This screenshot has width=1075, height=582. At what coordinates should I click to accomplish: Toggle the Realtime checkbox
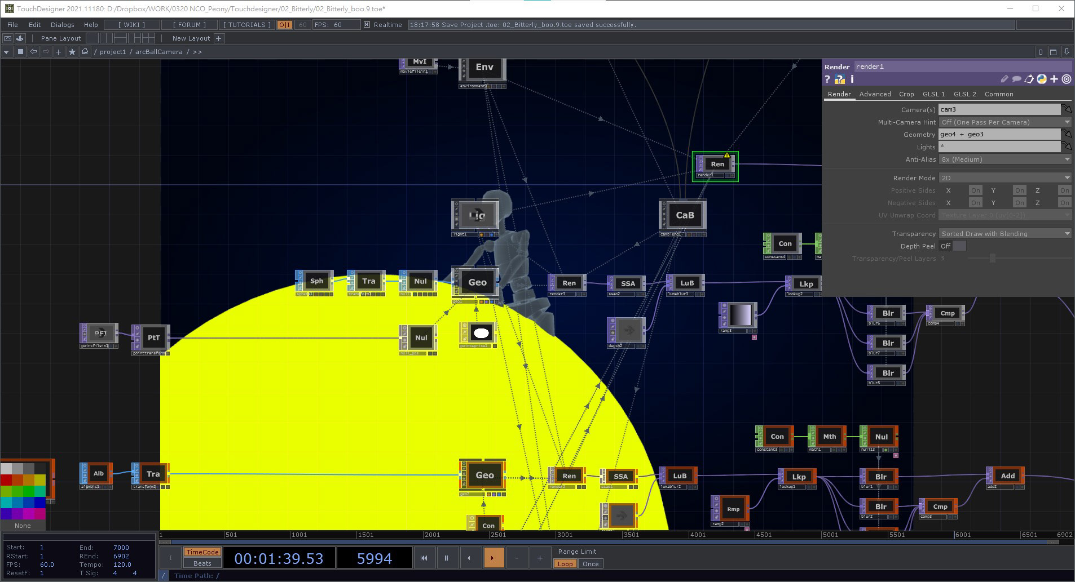click(367, 25)
